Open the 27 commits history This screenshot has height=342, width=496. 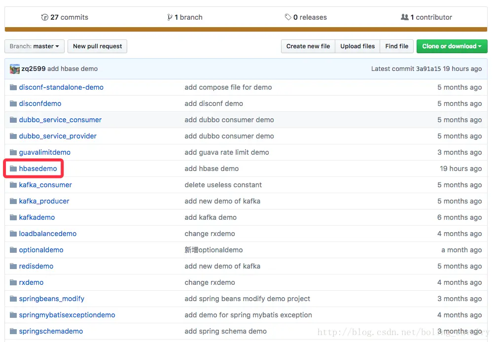pos(65,17)
